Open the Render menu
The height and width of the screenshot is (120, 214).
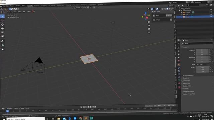pos(12,6)
